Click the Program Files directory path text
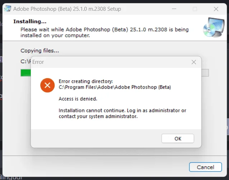 tap(115, 87)
